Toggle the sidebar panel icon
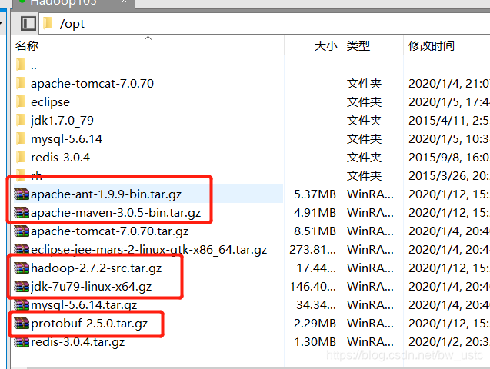490x369 pixels. tap(28, 23)
